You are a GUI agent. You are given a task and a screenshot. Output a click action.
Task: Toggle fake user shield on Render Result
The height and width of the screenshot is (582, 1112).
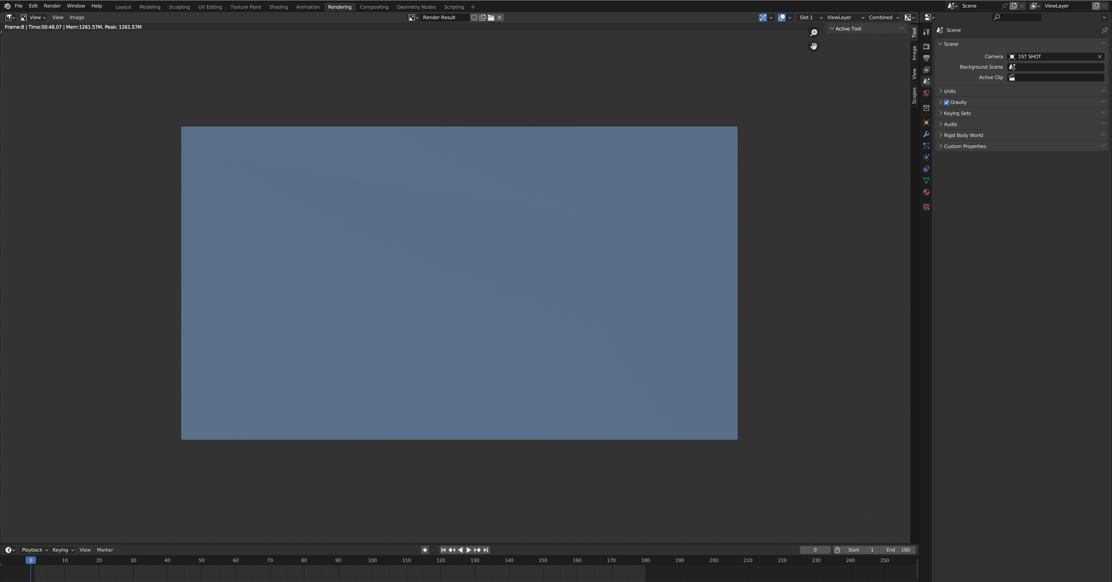point(474,18)
